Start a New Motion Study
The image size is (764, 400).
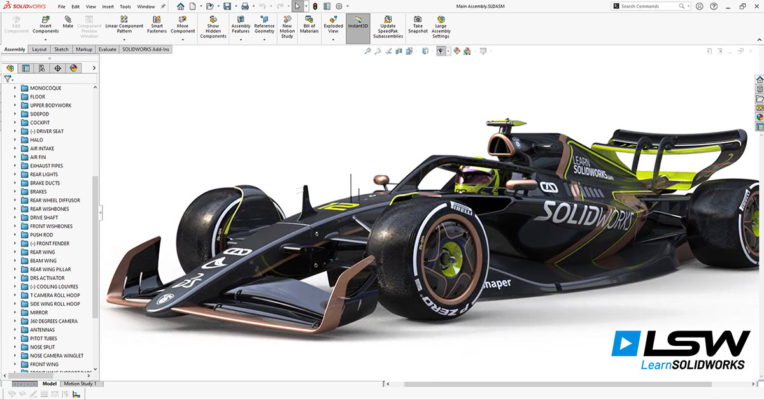[287, 19]
